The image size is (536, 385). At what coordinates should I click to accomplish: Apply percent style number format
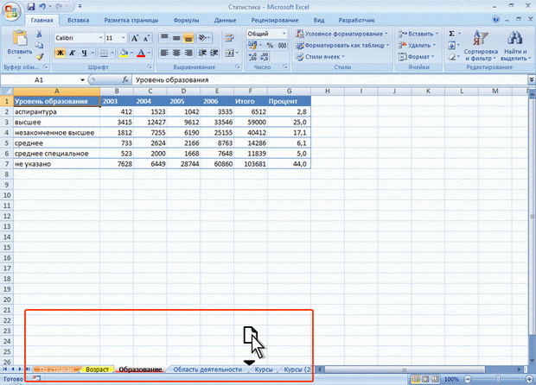coord(270,45)
